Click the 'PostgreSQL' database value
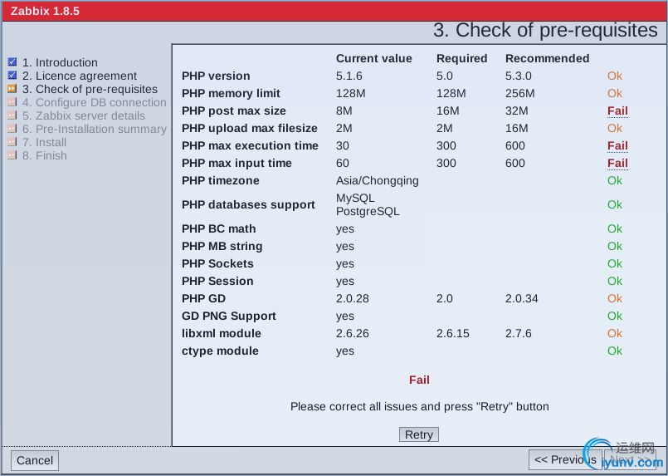Screen dimensions: 668x476 coord(368,212)
